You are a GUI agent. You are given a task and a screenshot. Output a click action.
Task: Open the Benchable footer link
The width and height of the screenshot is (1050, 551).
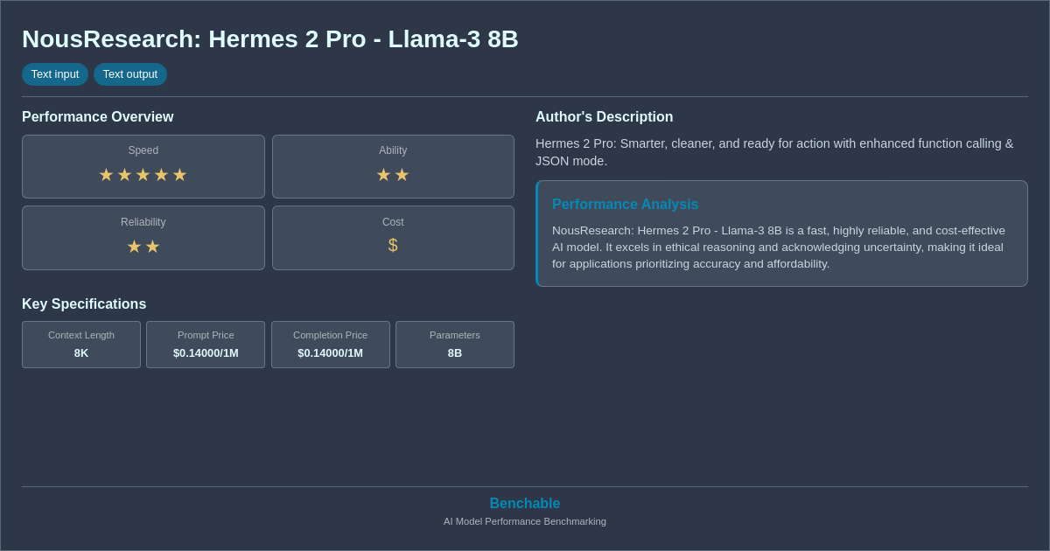(x=525, y=504)
